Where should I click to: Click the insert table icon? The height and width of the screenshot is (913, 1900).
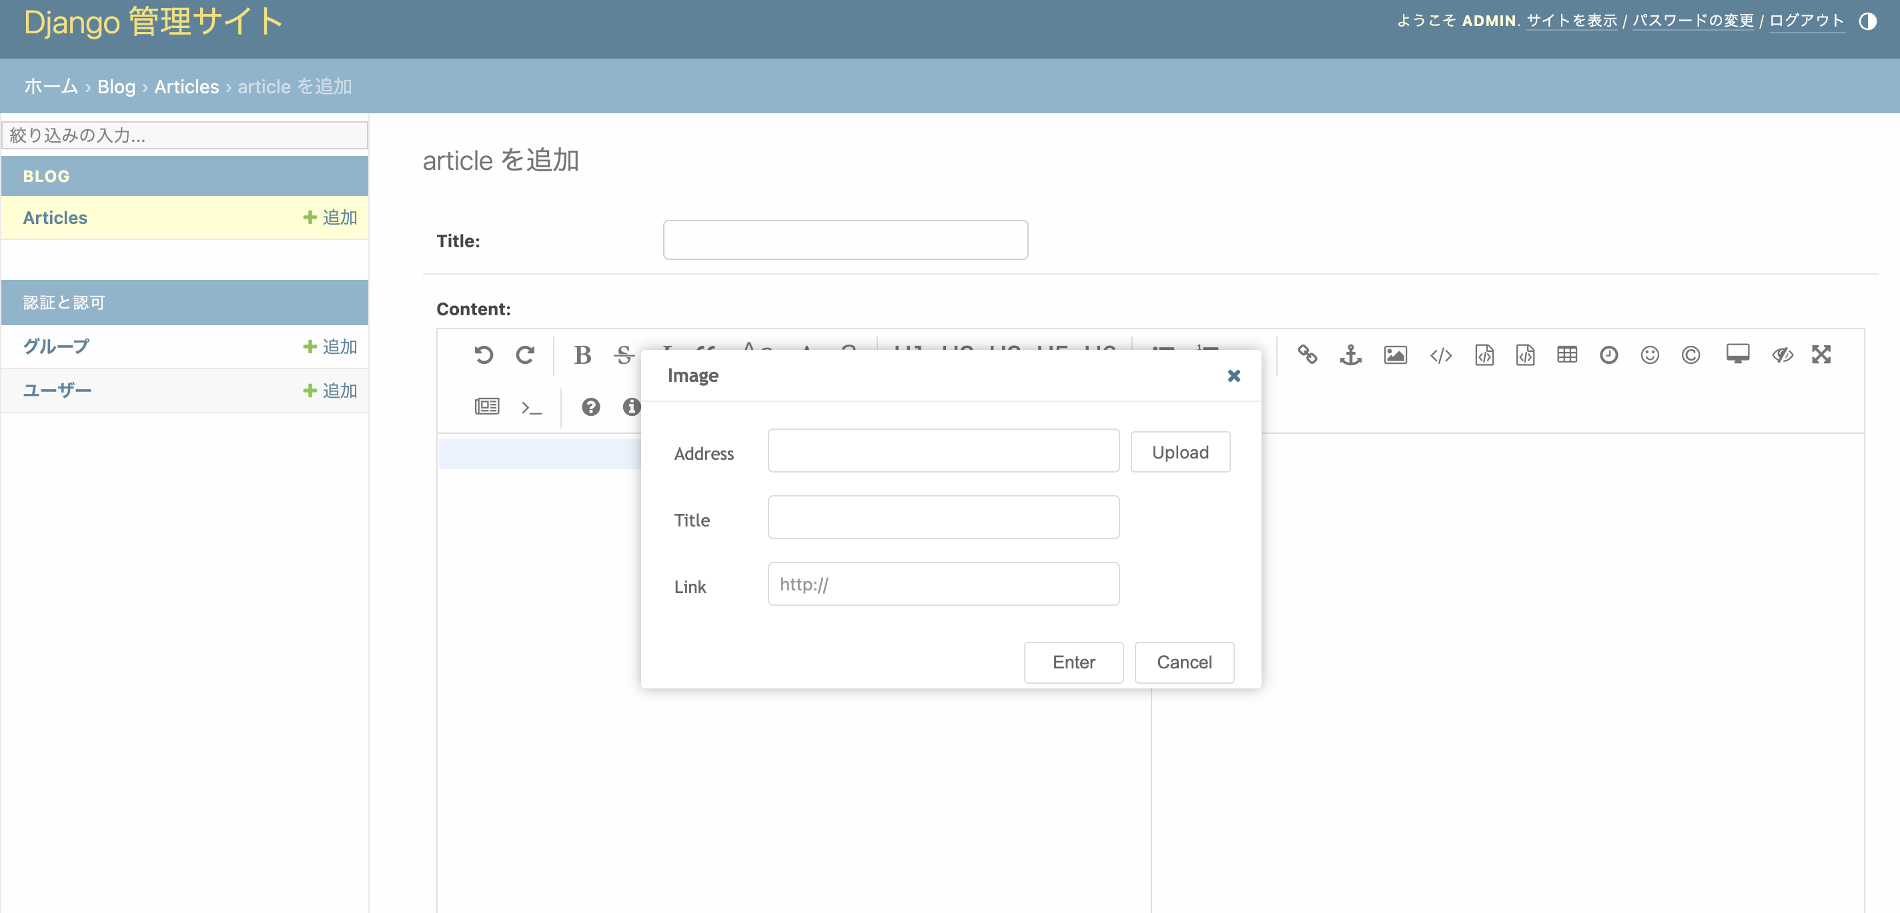1566,355
